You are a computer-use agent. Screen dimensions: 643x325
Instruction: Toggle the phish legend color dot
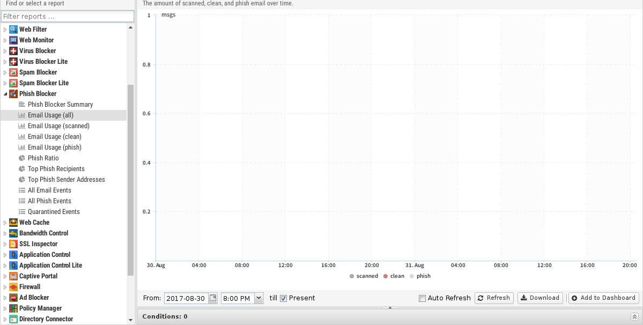[412, 276]
